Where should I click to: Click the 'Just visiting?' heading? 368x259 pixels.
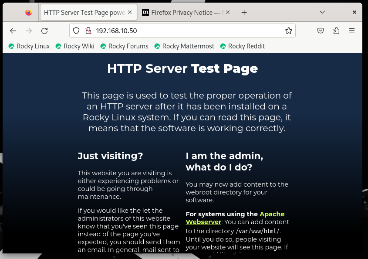pyautogui.click(x=110, y=156)
